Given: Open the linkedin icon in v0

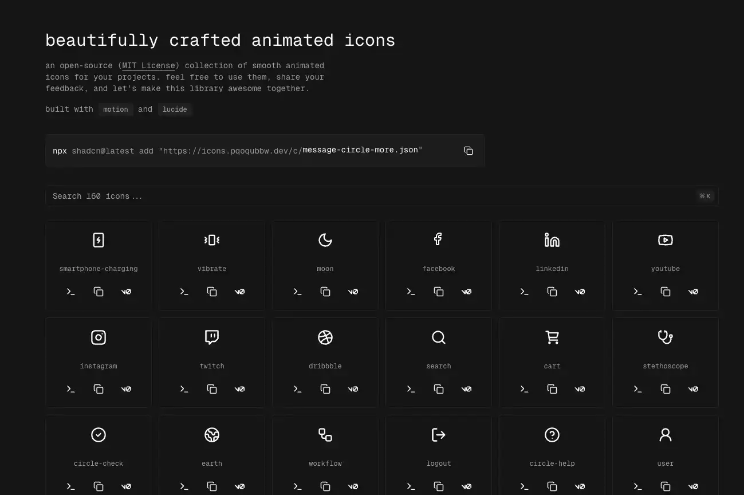Looking at the screenshot, I should pos(580,292).
